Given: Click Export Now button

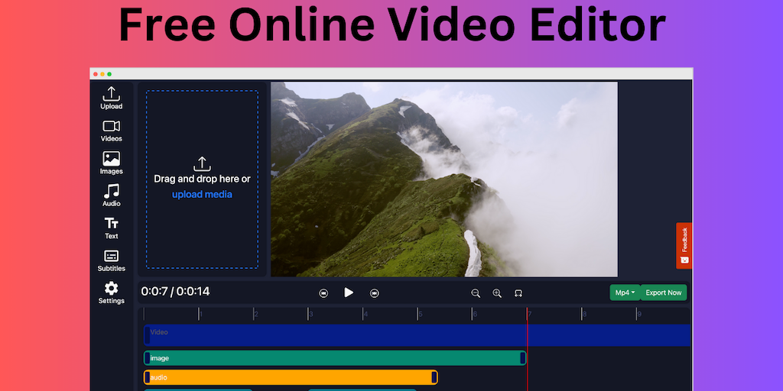Looking at the screenshot, I should click(663, 292).
